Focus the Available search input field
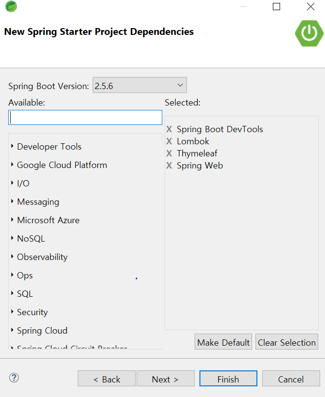Screen dimensions: 325x397 tap(85, 118)
